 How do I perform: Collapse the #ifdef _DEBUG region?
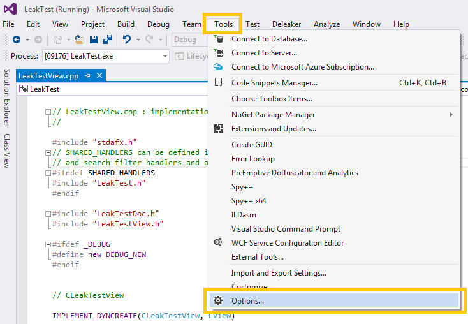coord(48,244)
